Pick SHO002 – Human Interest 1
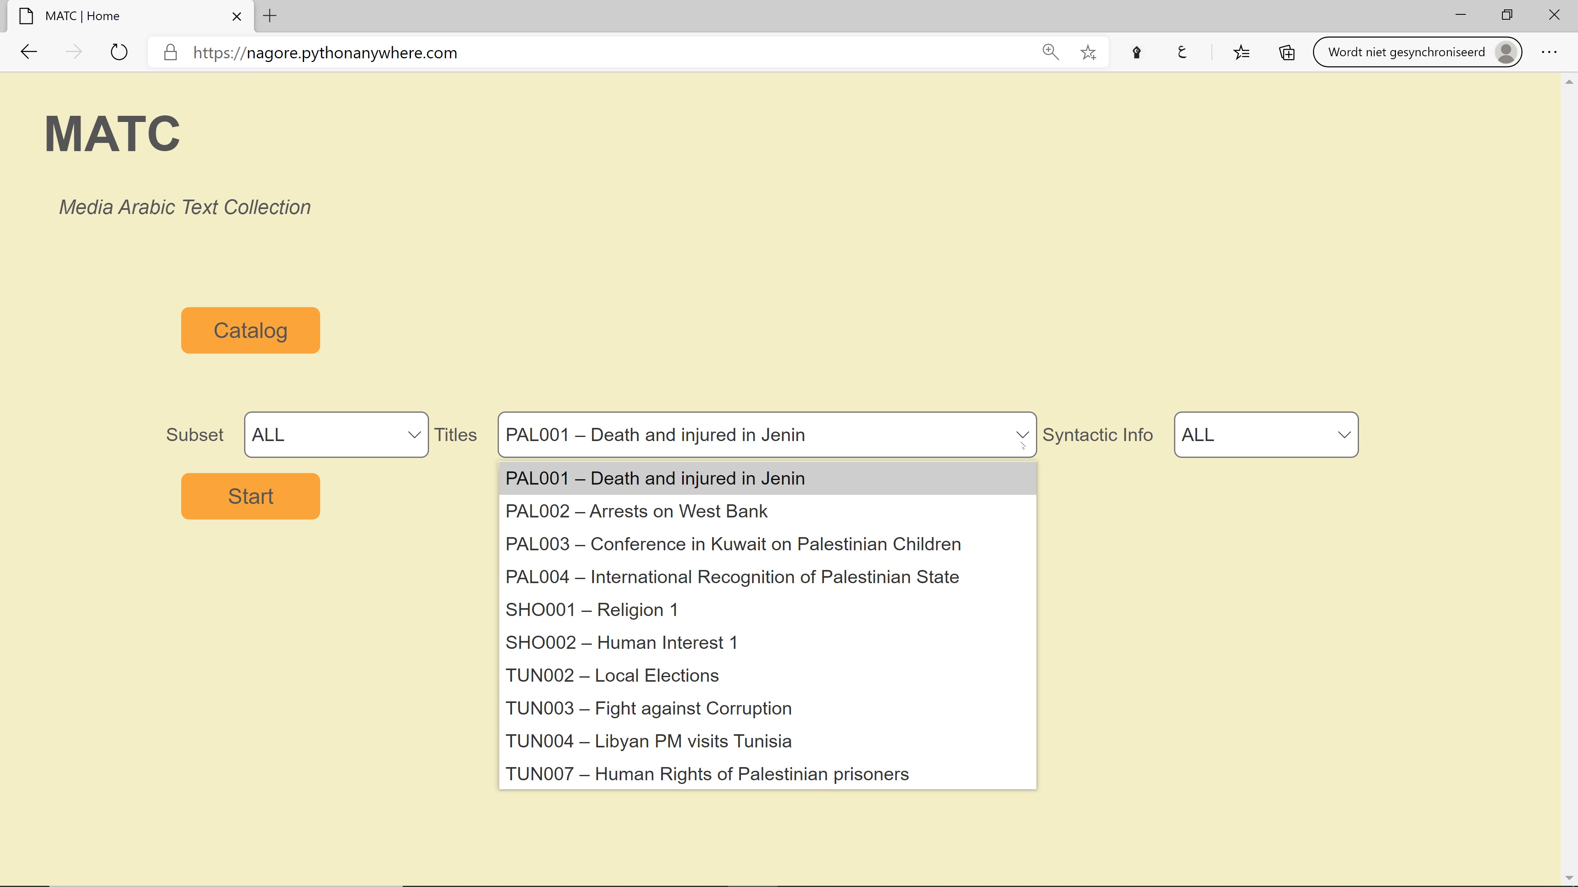This screenshot has height=887, width=1578. point(768,643)
